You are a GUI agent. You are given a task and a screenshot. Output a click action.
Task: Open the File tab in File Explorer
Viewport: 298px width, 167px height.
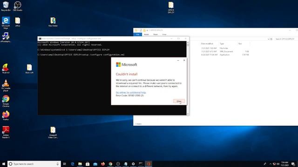pyautogui.click(x=138, y=34)
